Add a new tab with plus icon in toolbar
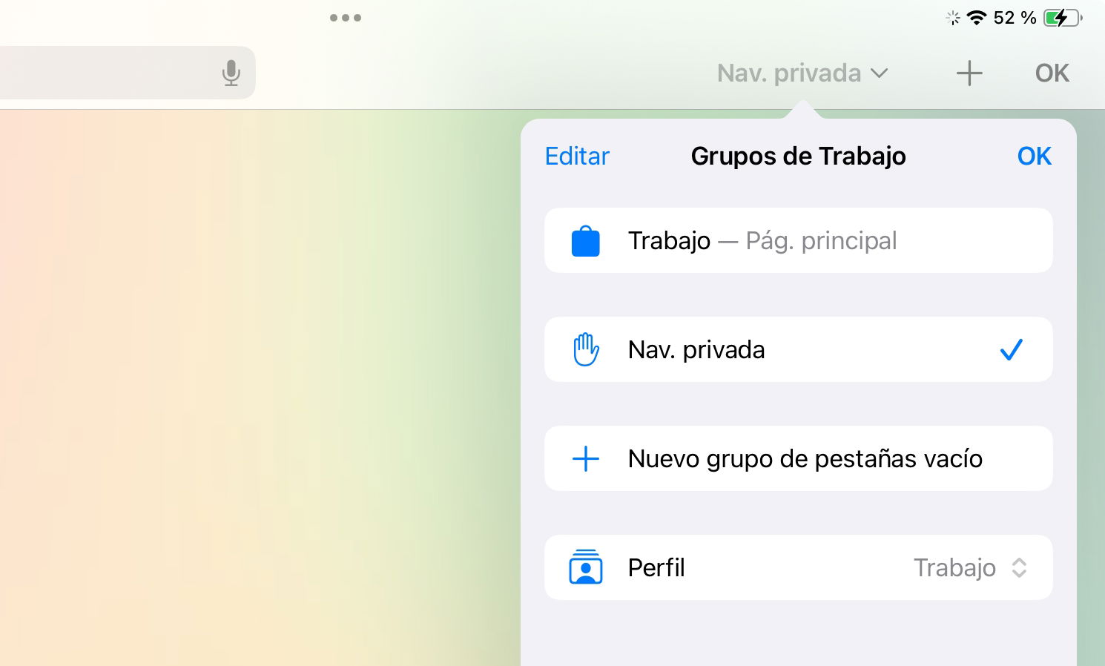This screenshot has width=1105, height=666. 969,73
